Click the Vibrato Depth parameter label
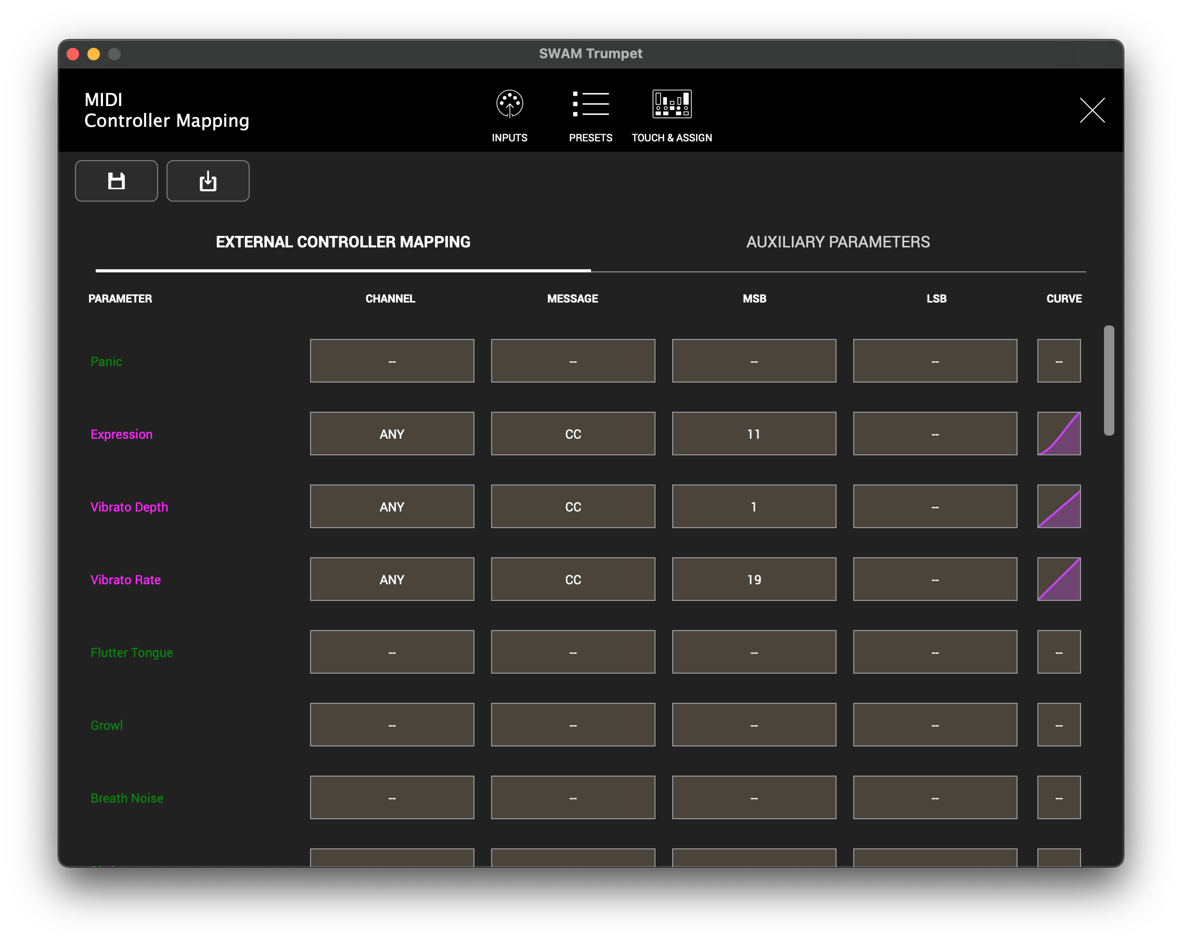Viewport: 1182px width, 944px height. click(x=129, y=507)
